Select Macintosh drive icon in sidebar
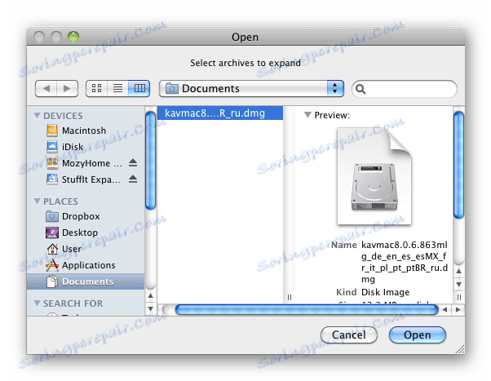Image resolution: width=491 pixels, height=381 pixels. click(x=52, y=131)
